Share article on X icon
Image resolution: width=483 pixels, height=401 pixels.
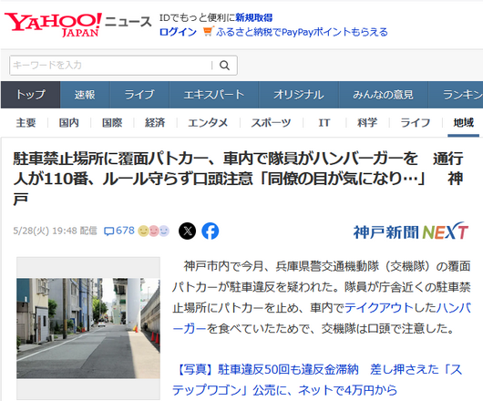(x=188, y=231)
